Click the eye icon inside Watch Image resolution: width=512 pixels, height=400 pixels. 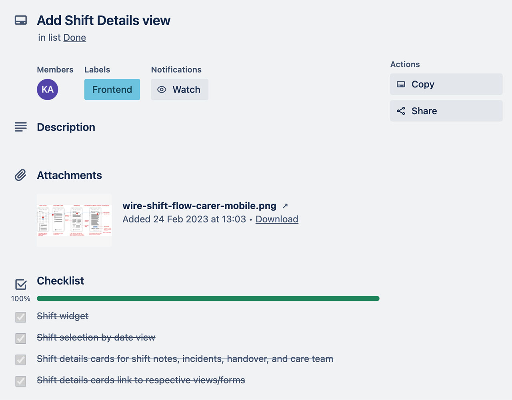(161, 89)
